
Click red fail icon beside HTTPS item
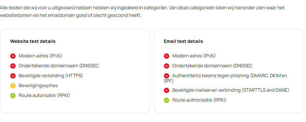[13, 76]
